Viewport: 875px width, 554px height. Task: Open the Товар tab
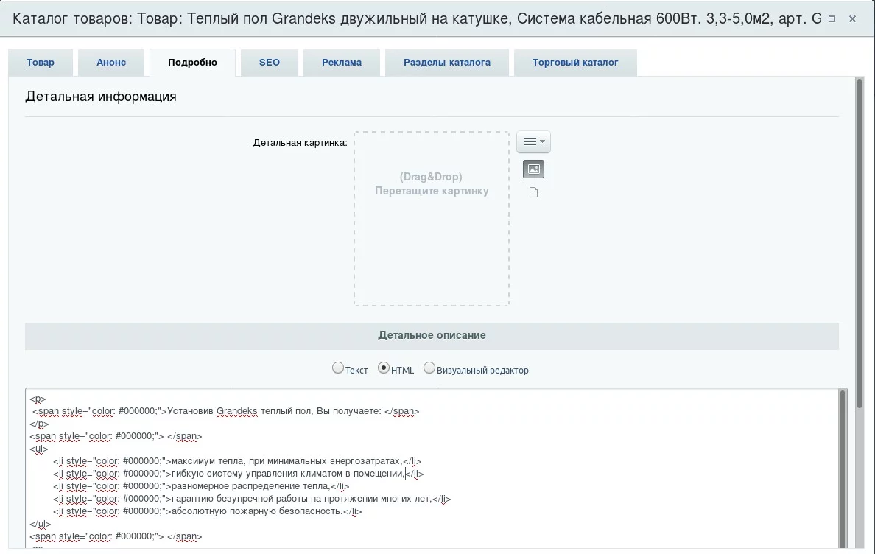point(41,63)
